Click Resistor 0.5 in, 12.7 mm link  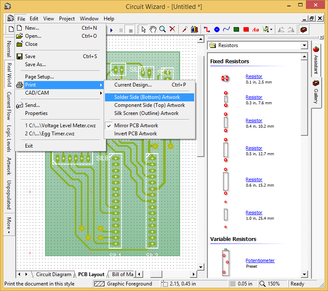[x=254, y=148]
